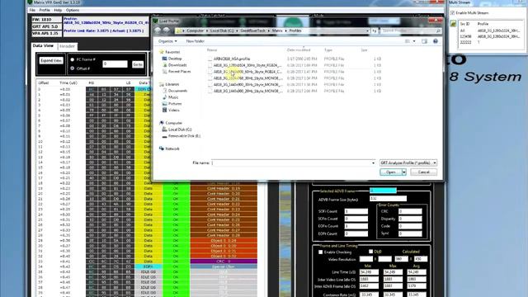This screenshot has height=297, width=528.
Task: Select Music under Libraries
Action: point(173,97)
